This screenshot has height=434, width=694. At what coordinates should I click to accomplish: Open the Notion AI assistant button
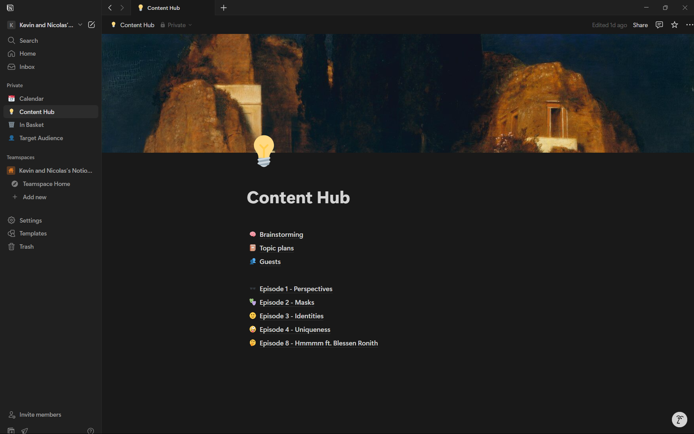(679, 419)
